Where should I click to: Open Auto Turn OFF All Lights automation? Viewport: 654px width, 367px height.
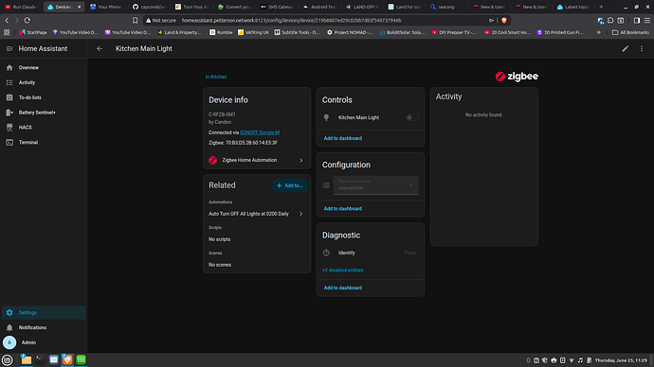257,214
